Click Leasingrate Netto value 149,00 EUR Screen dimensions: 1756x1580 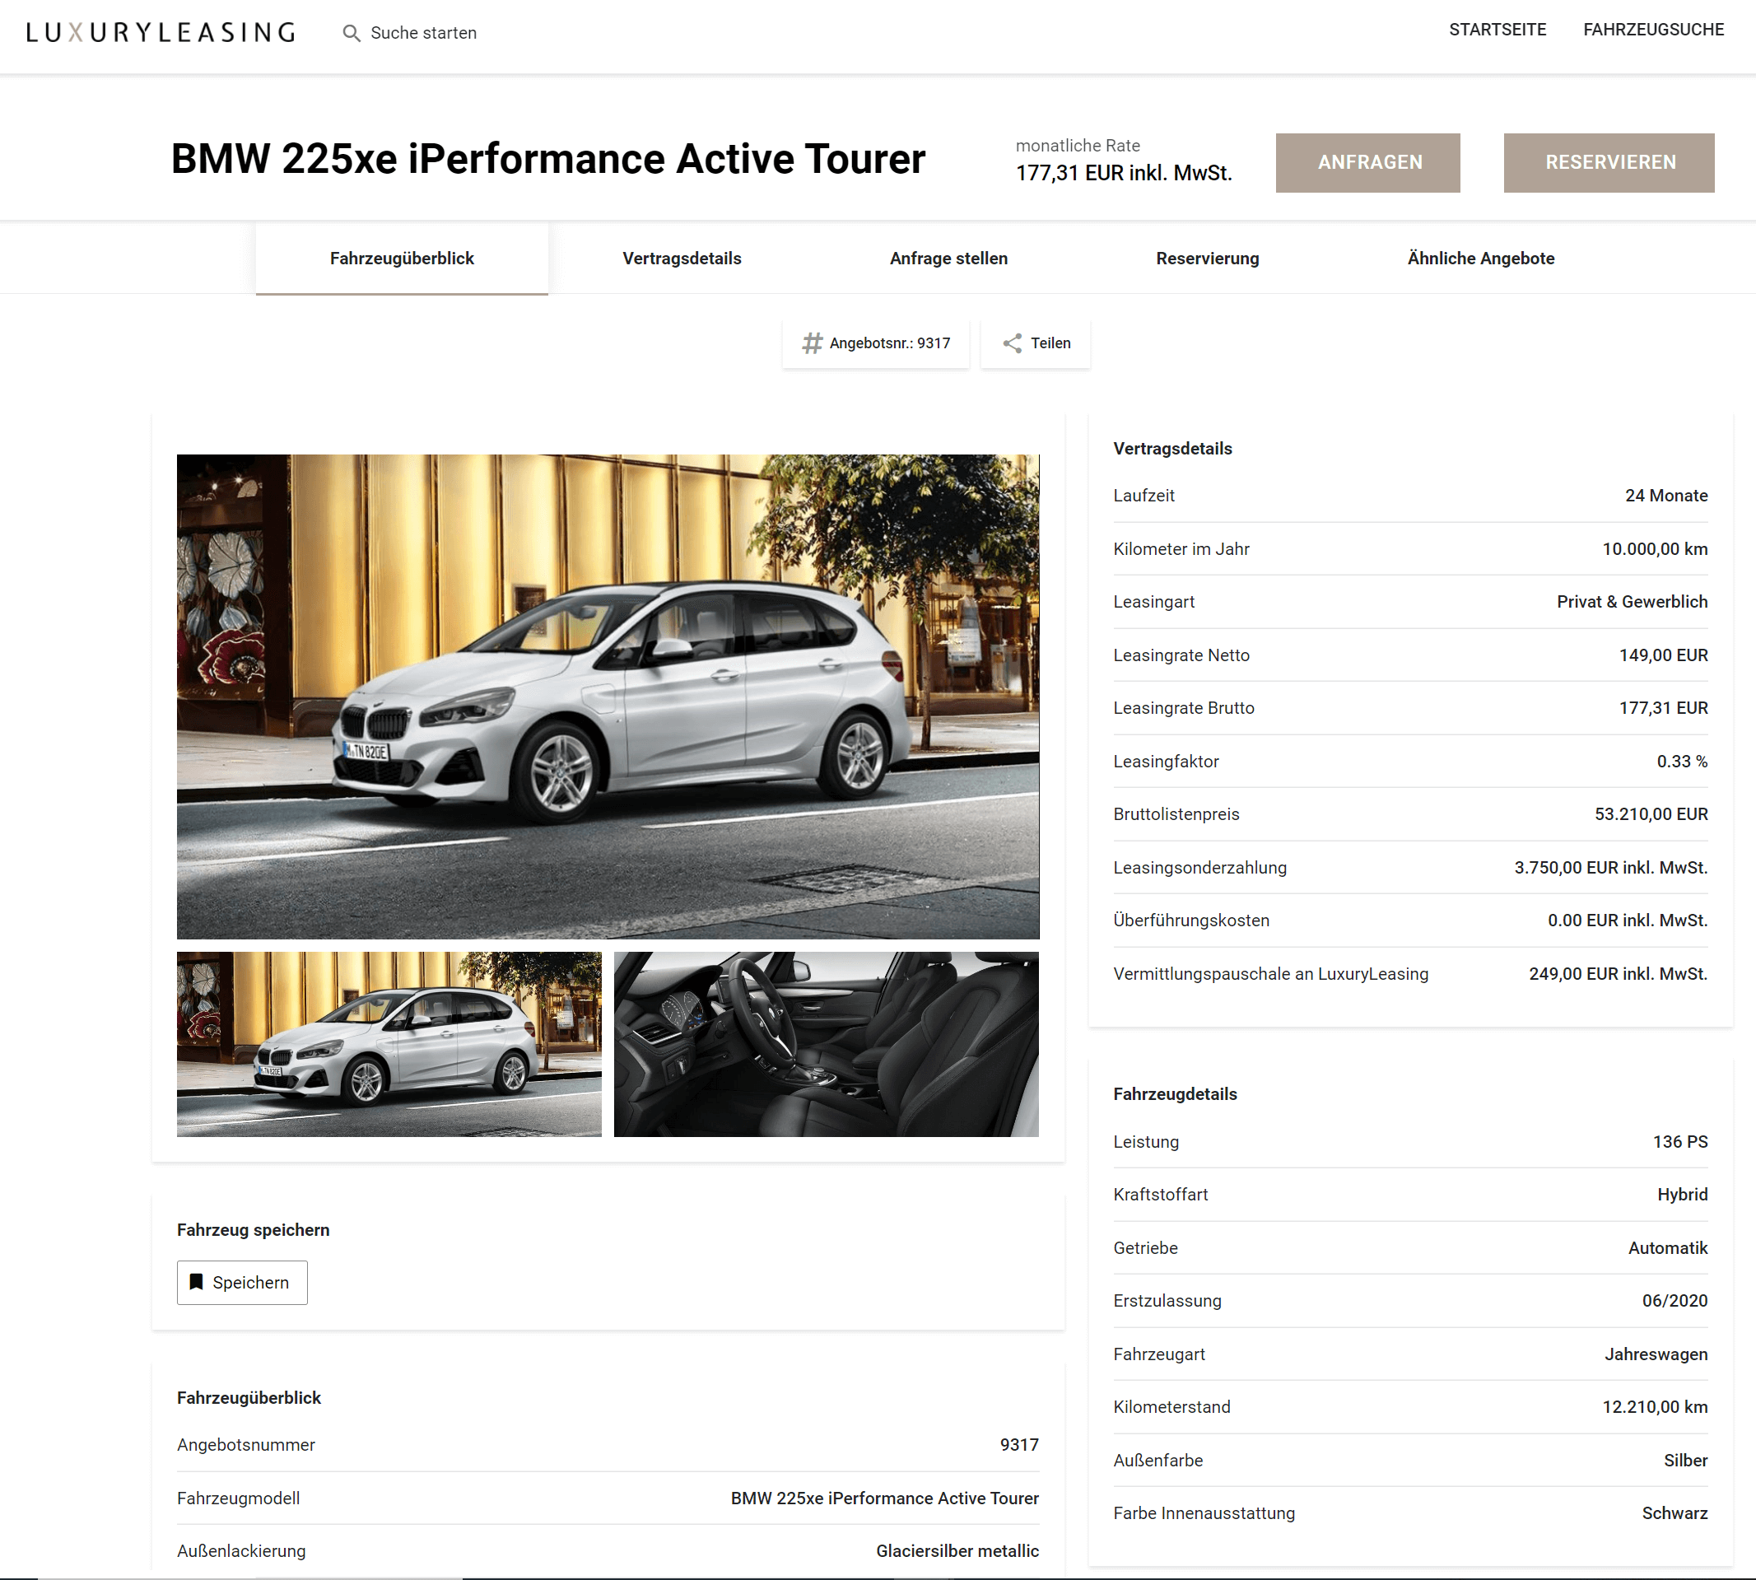pyautogui.click(x=1663, y=655)
